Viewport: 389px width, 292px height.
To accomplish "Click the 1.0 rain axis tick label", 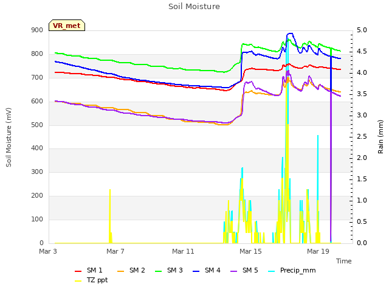I will click(362, 200).
